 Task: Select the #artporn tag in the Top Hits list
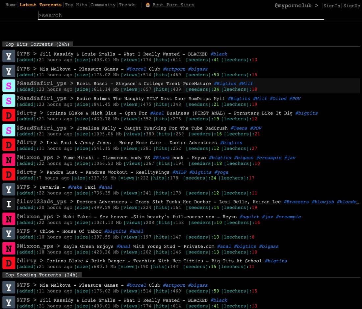point(174,69)
